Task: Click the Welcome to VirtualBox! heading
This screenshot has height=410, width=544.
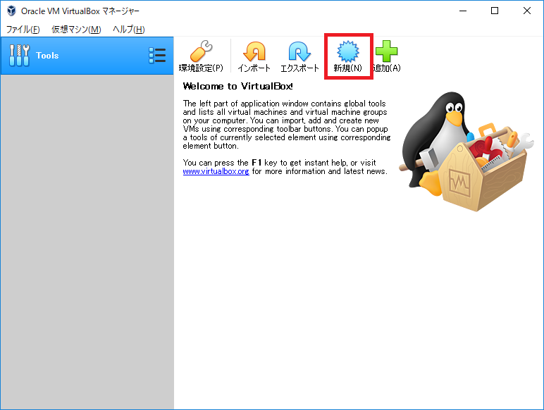Action: tap(237, 86)
